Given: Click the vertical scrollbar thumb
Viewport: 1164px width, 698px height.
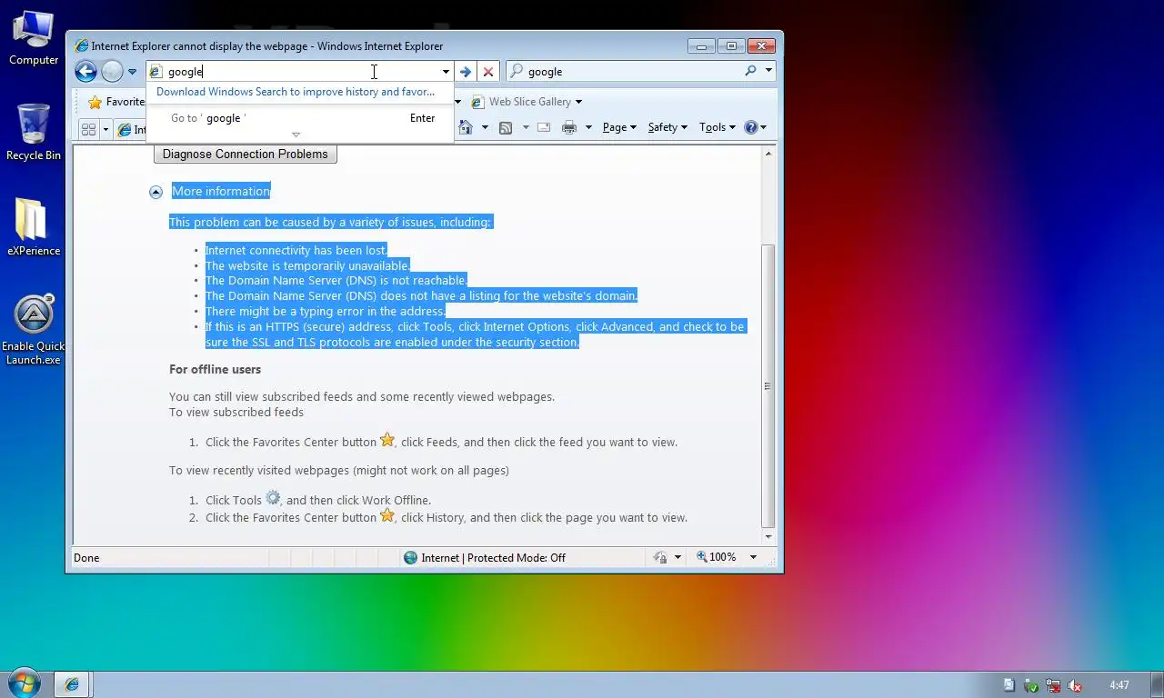Looking at the screenshot, I should pos(768,386).
